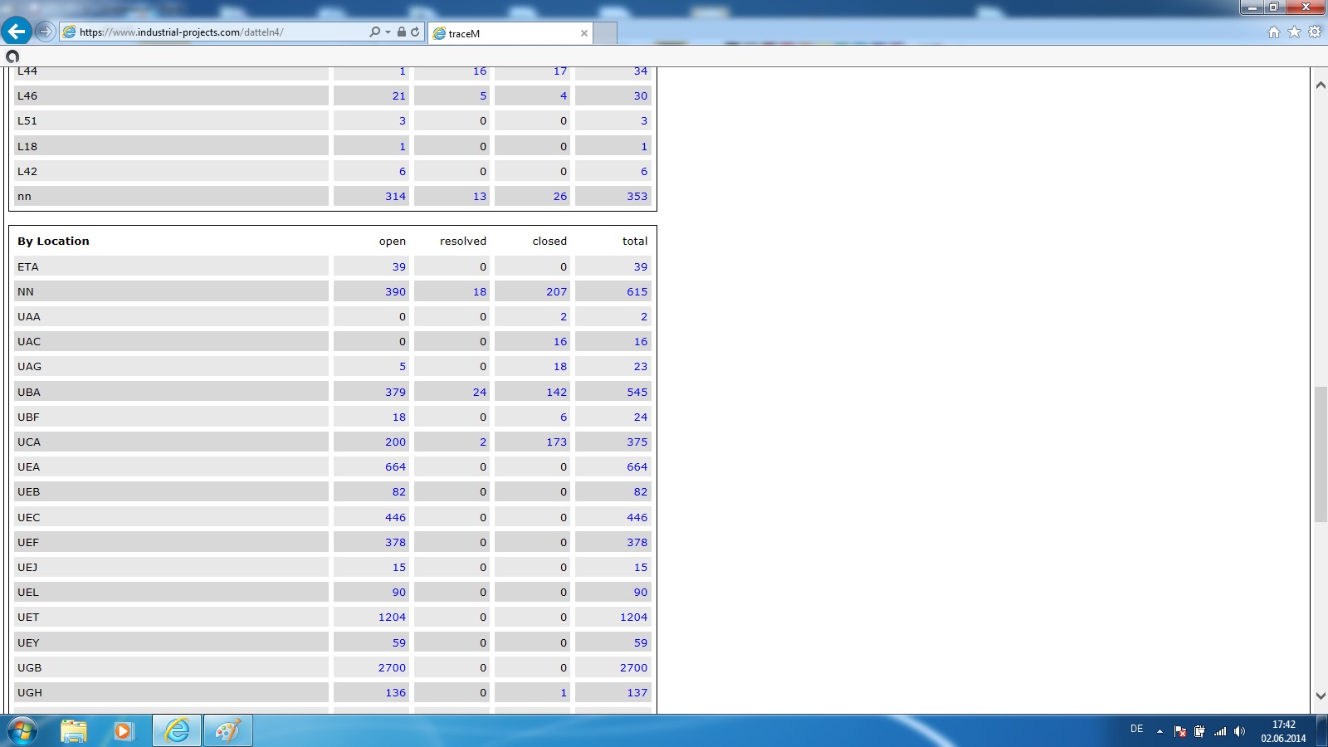Click UEB open count 82
Viewport: 1328px width, 747px height.
point(399,491)
